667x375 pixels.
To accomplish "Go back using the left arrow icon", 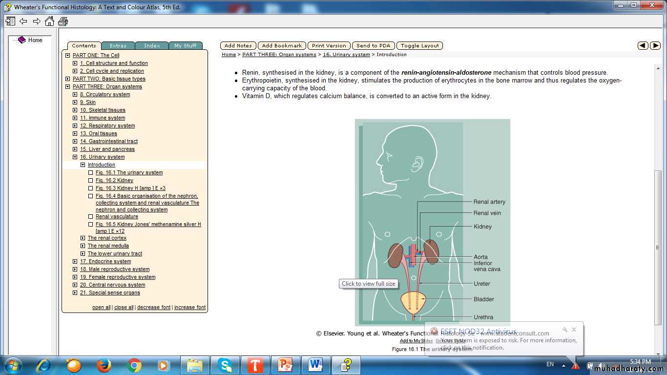I will click(23, 21).
